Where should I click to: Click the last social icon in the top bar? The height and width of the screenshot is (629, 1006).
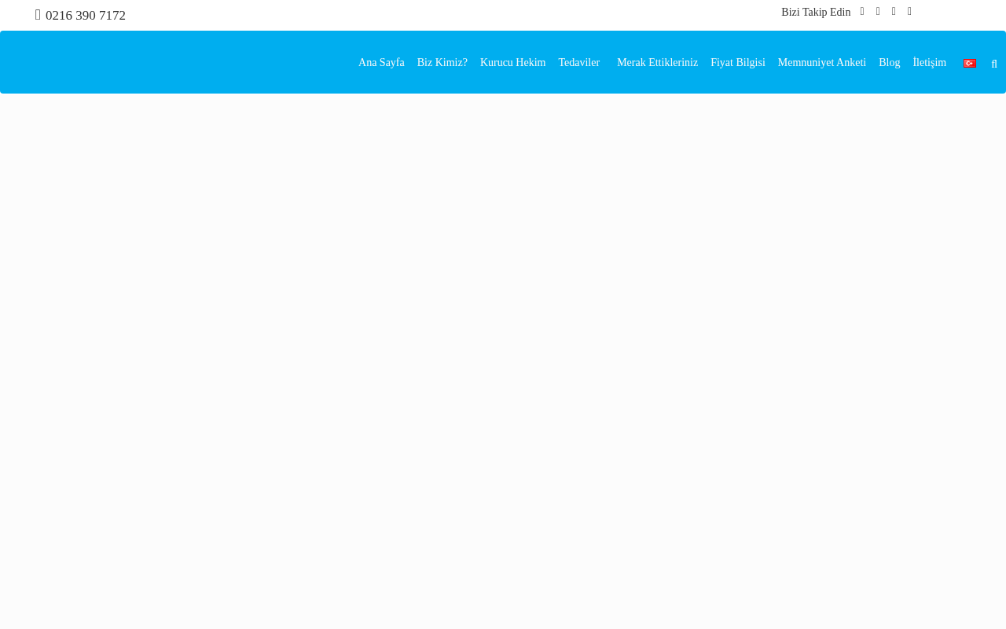pos(909,12)
